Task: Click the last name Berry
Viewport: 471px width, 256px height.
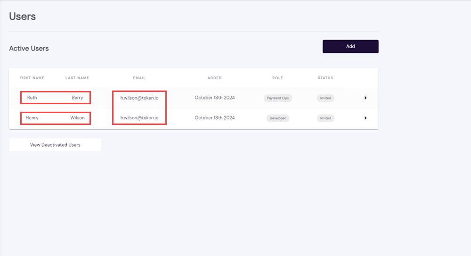Action: [77, 98]
